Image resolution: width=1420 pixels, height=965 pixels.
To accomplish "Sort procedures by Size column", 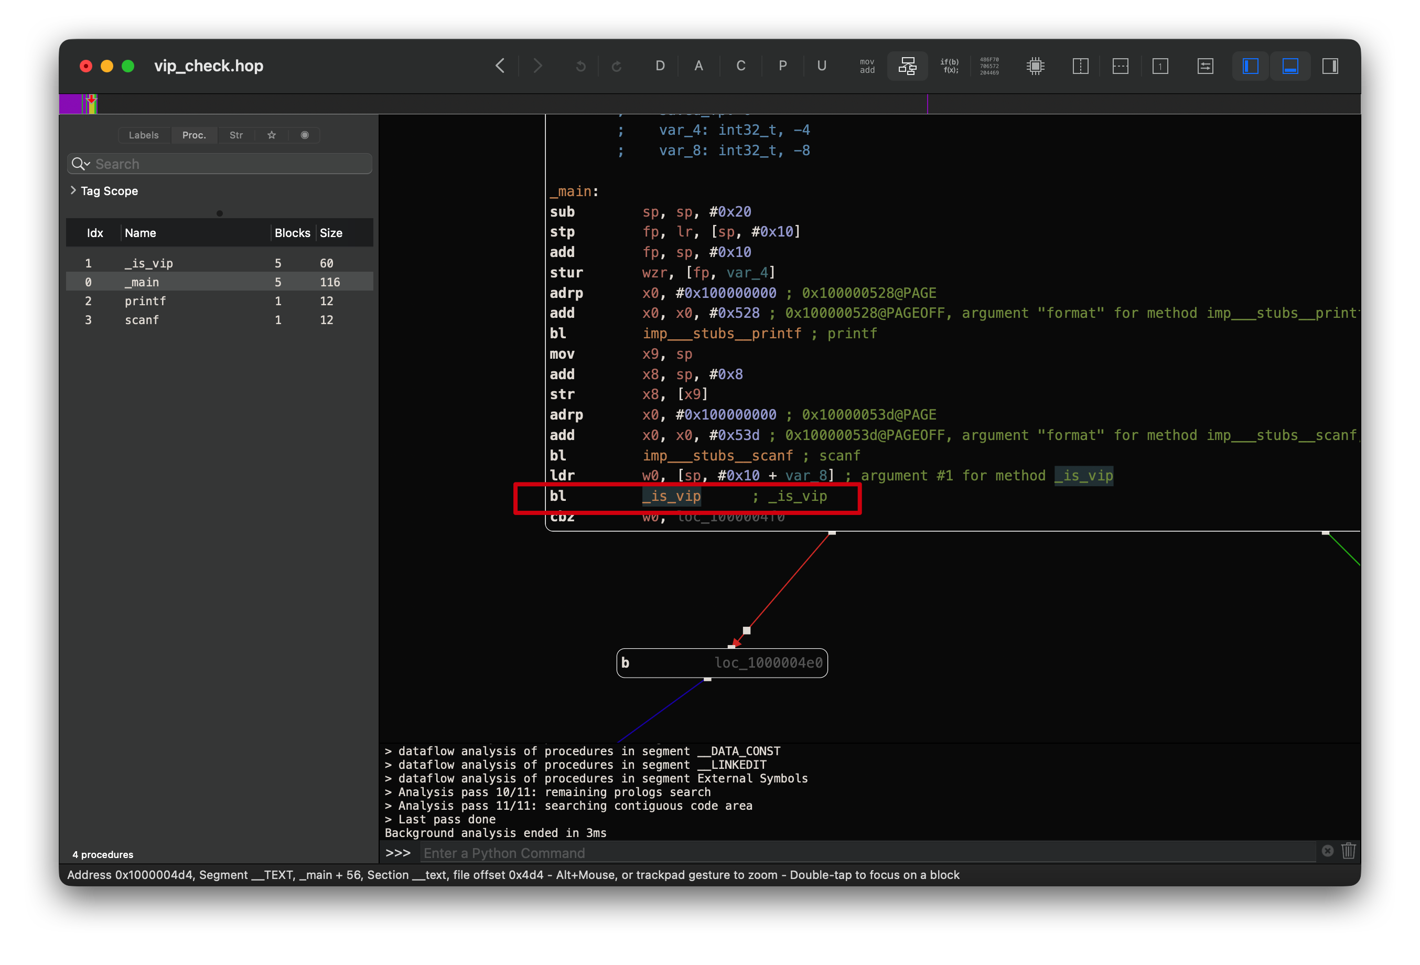I will point(331,233).
